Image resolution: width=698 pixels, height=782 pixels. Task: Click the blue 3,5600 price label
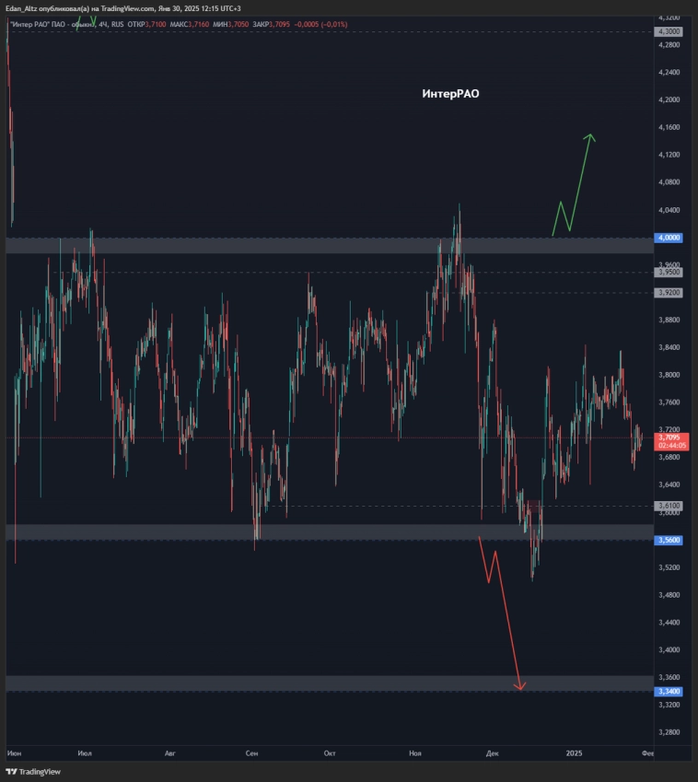tap(669, 540)
